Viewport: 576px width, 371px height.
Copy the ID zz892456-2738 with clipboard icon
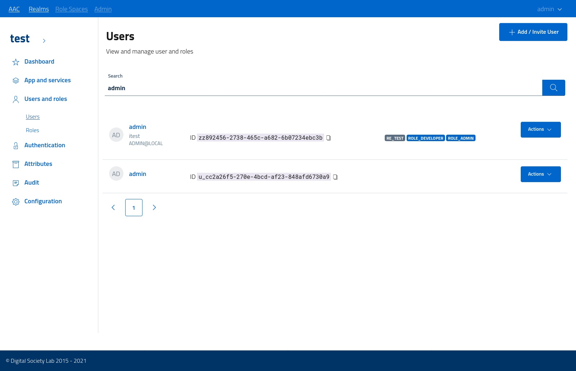[x=328, y=138]
